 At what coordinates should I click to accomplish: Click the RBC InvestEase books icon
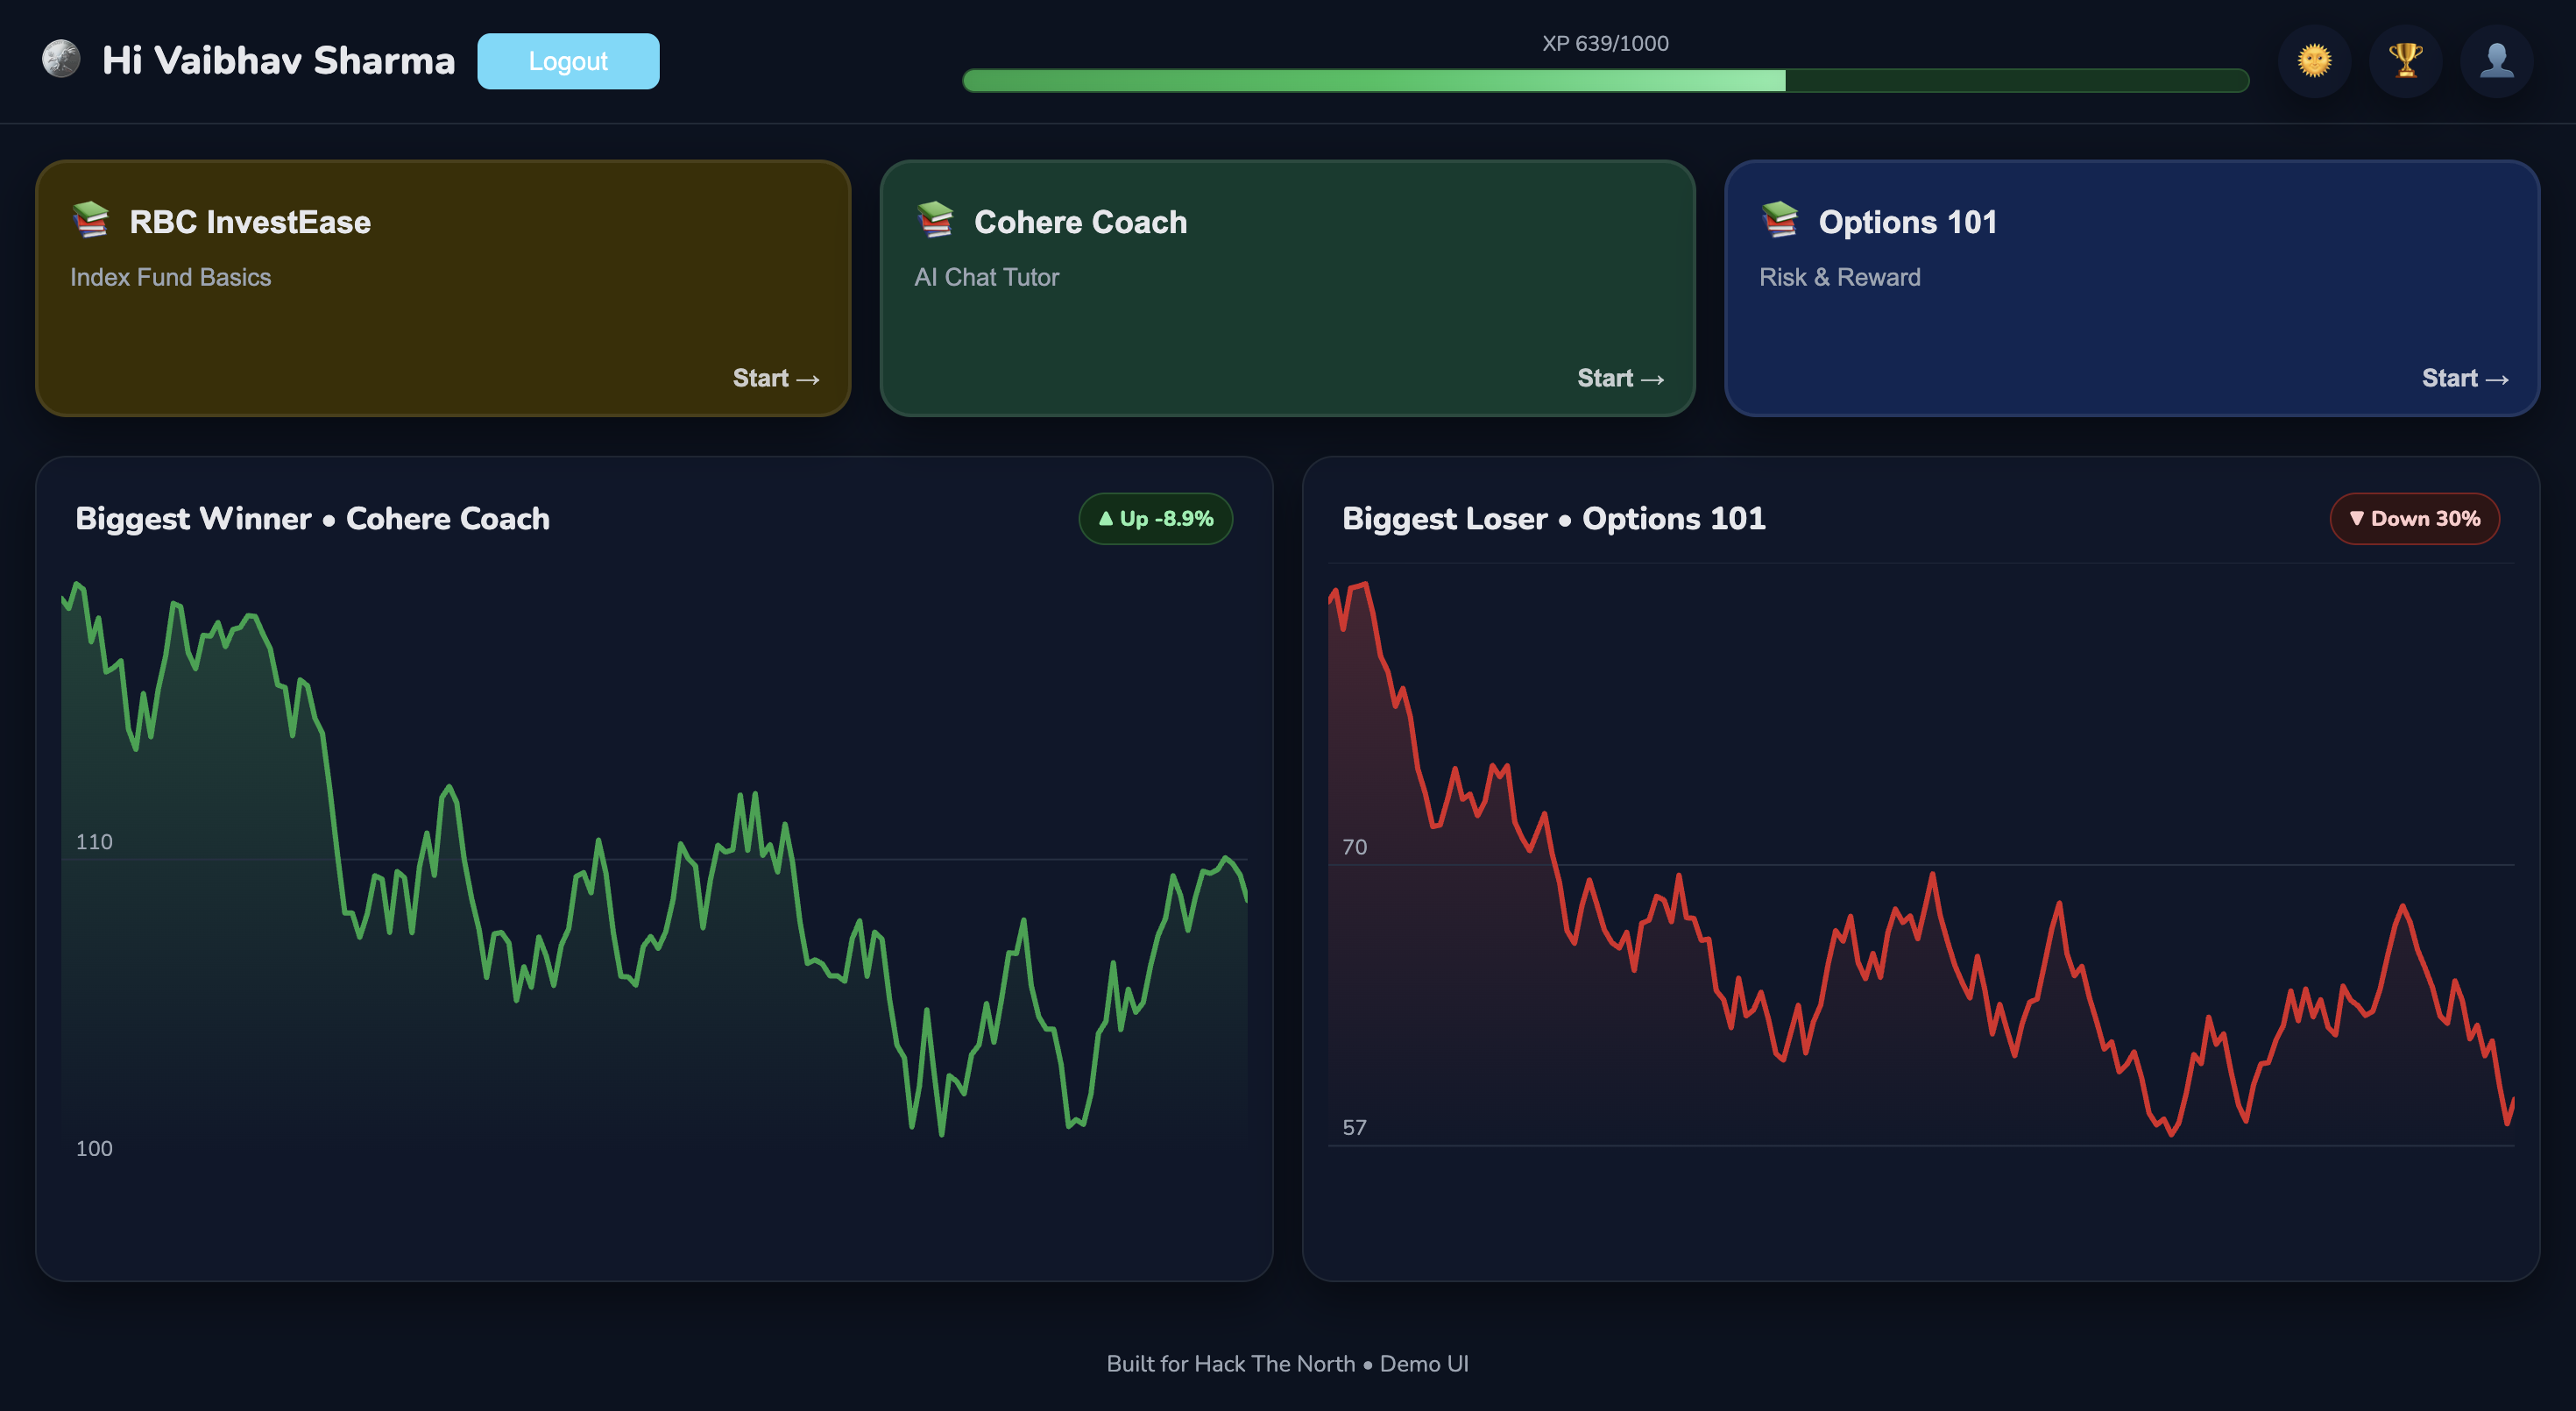pos(91,220)
